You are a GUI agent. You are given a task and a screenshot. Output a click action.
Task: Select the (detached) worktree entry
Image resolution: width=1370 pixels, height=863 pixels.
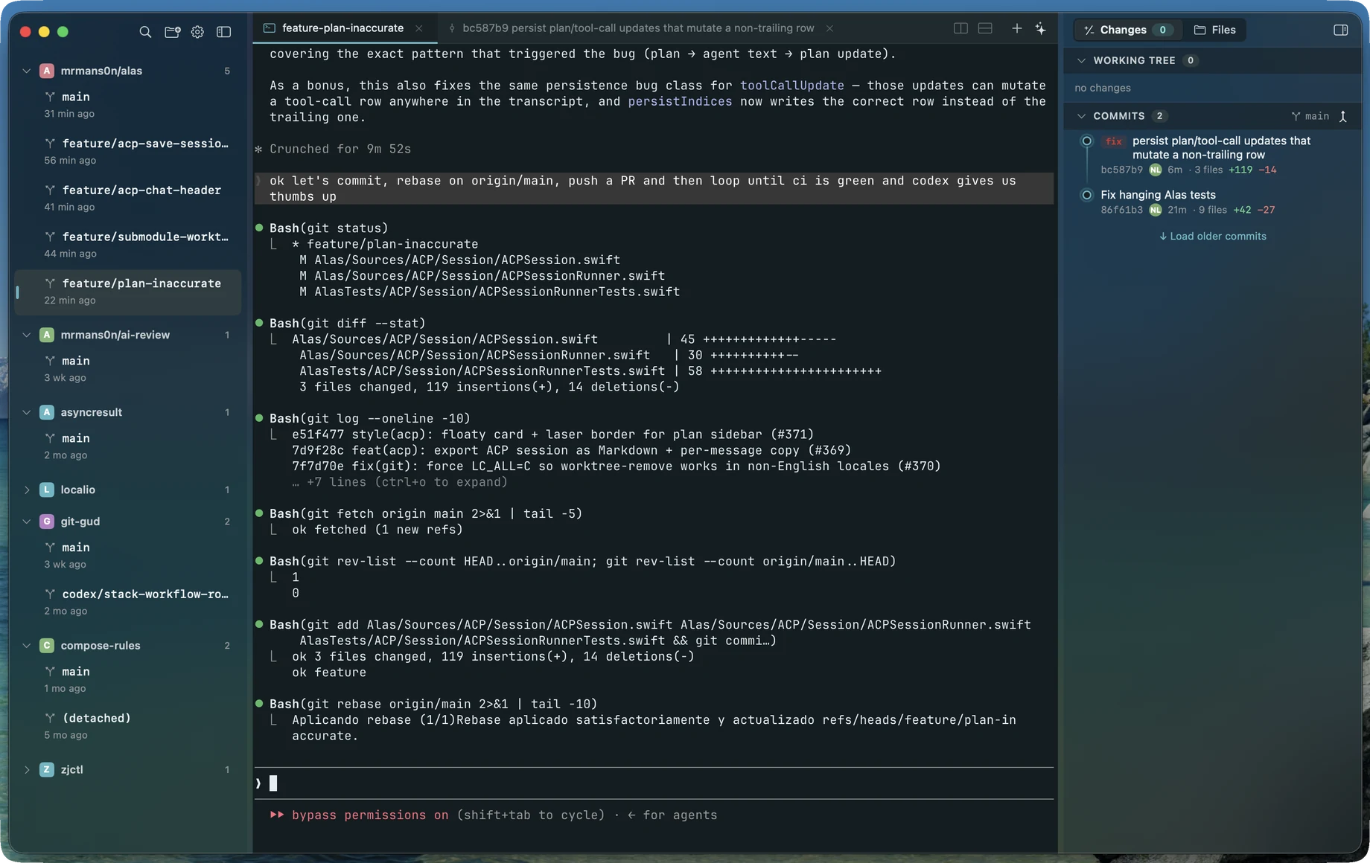(x=128, y=726)
